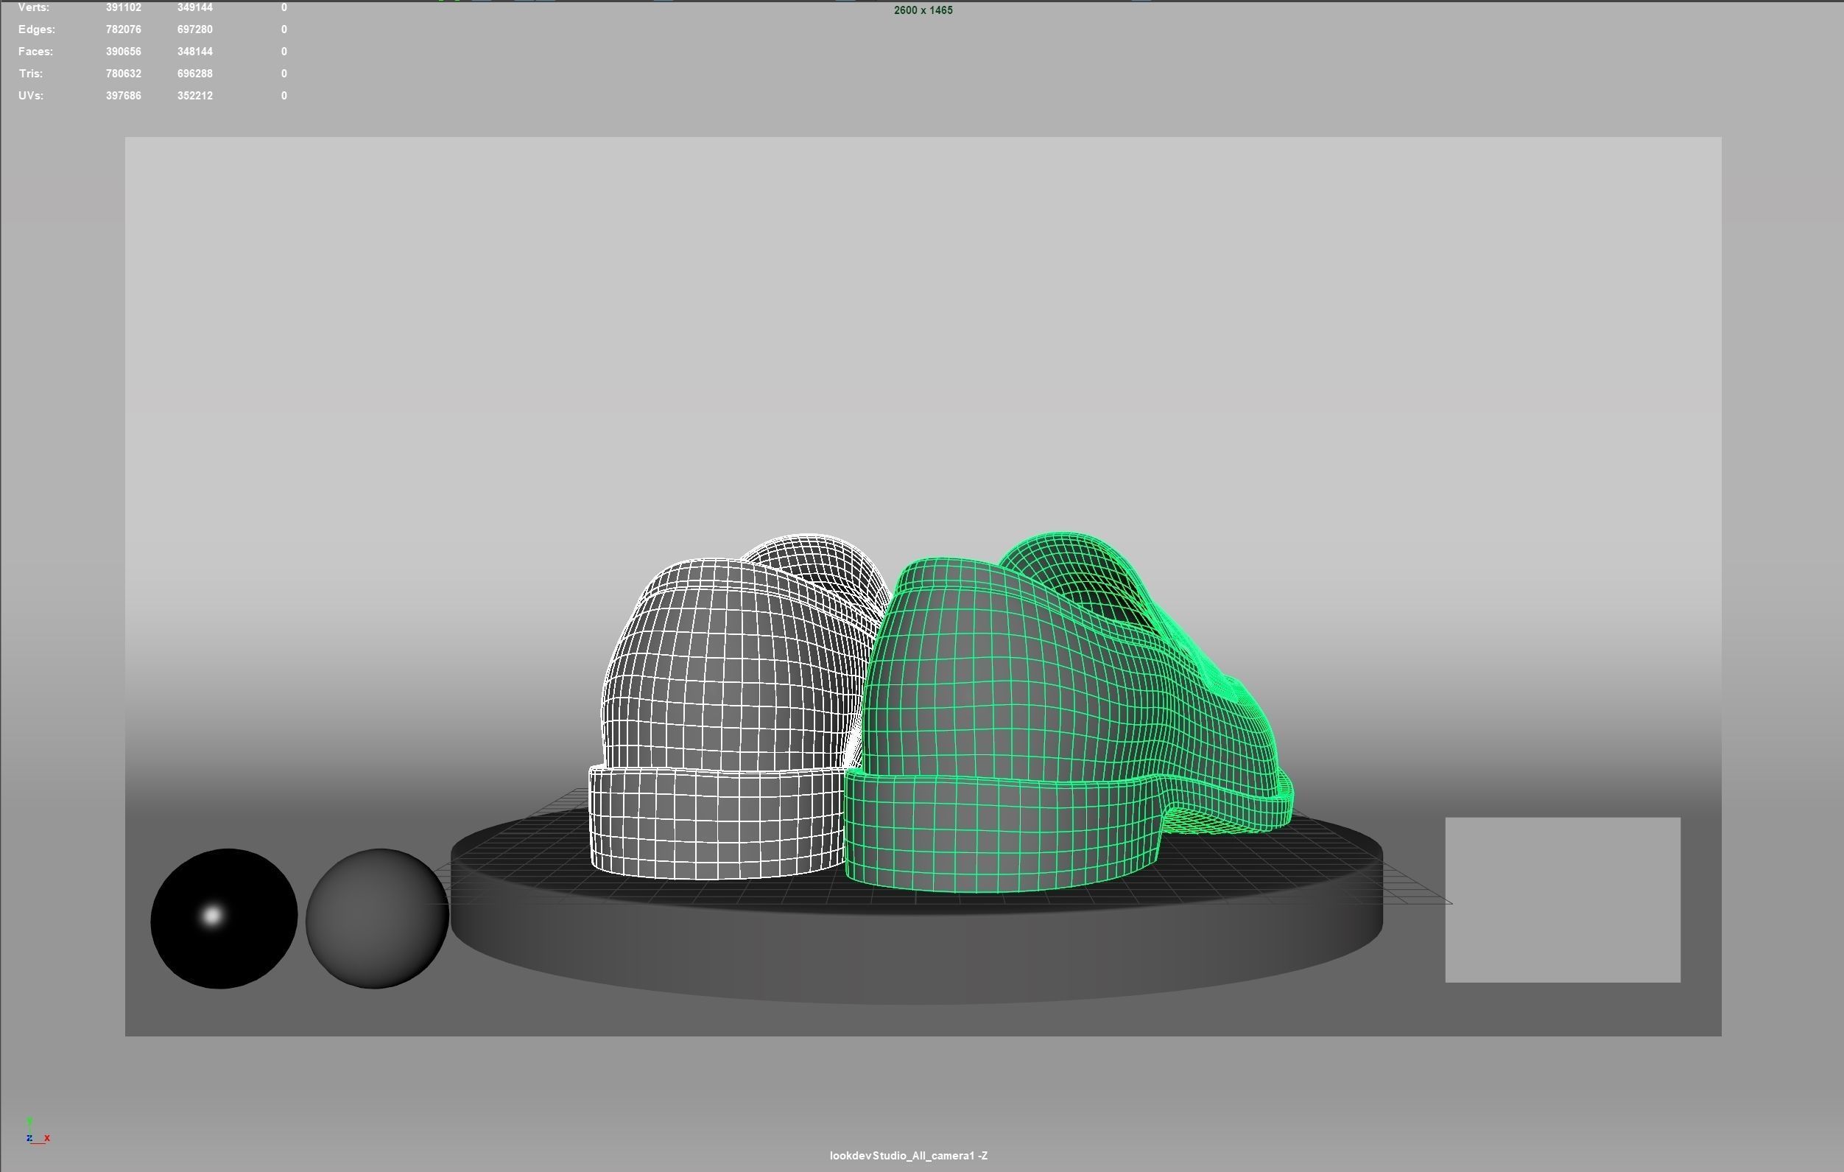Viewport: 1844px width, 1172px height.
Task: Click the Tris value 780632
Action: pyautogui.click(x=123, y=74)
